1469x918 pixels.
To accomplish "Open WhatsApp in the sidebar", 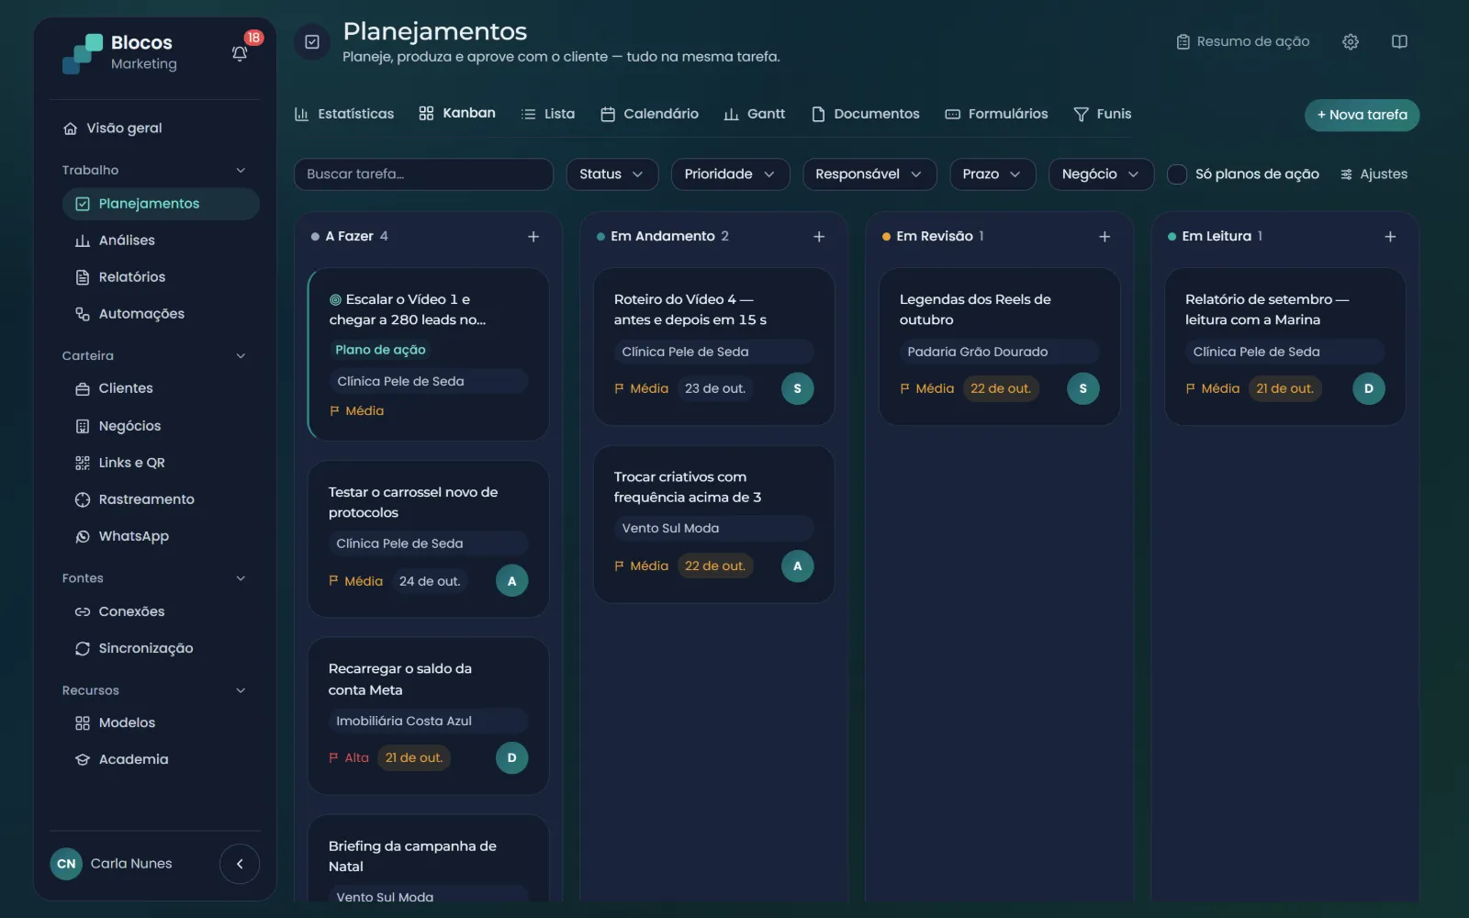I will pyautogui.click(x=161, y=536).
